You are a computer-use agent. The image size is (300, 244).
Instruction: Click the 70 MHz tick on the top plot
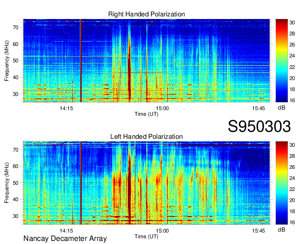(15, 27)
